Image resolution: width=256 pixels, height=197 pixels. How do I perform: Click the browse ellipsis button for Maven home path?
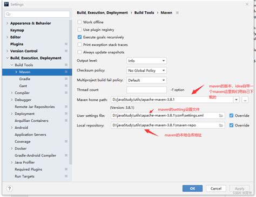click(x=245, y=100)
